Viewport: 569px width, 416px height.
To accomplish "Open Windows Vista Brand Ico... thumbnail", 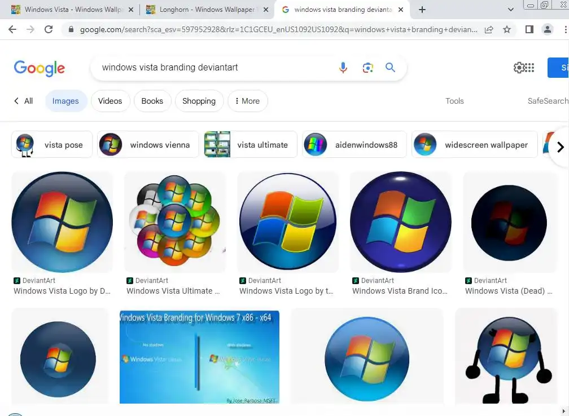I will (x=401, y=222).
